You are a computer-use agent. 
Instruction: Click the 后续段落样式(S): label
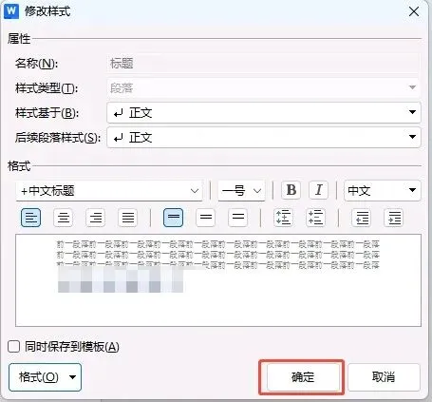pyautogui.click(x=58, y=138)
